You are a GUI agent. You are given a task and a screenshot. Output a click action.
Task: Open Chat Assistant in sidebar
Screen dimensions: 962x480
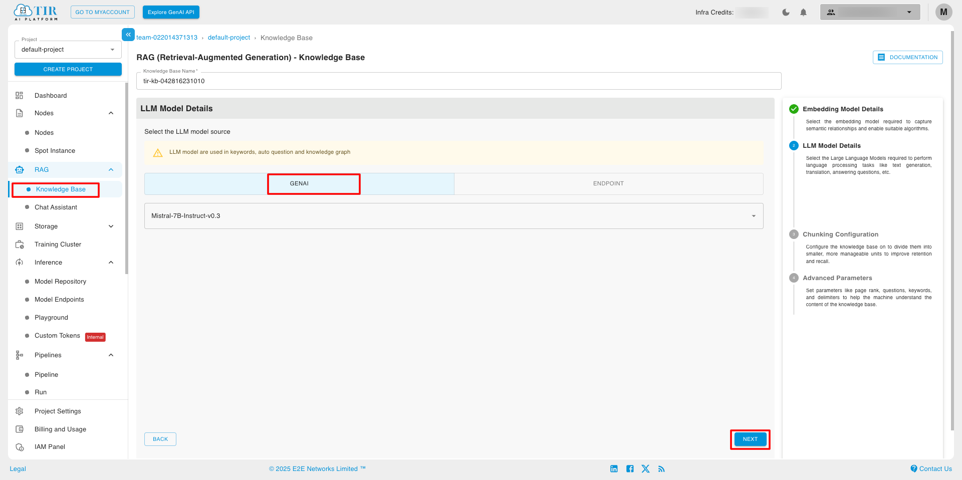56,207
